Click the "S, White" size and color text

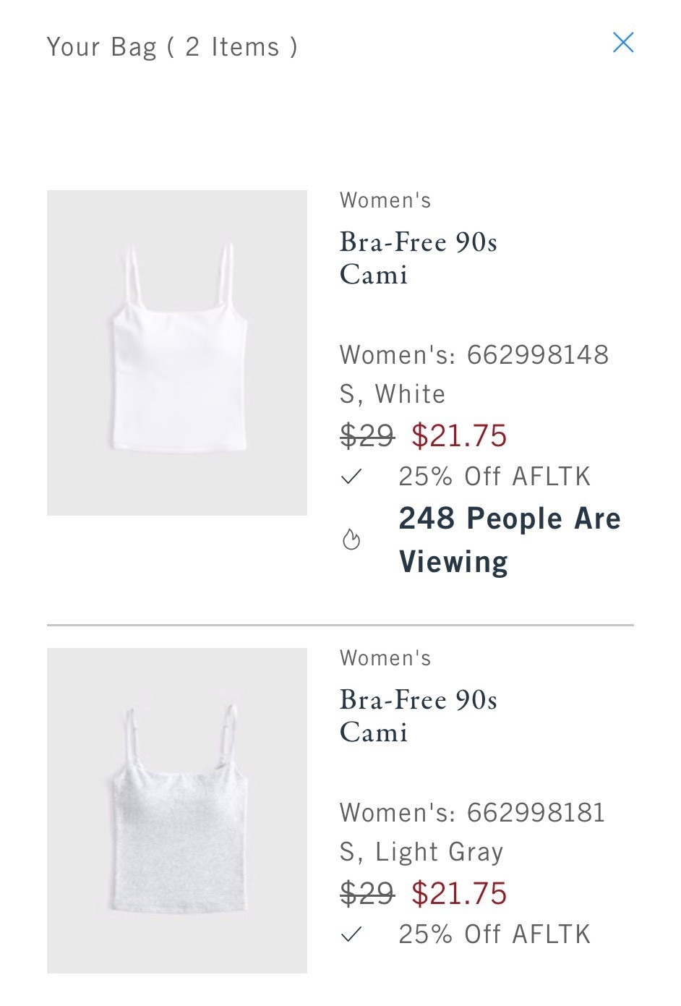[393, 394]
